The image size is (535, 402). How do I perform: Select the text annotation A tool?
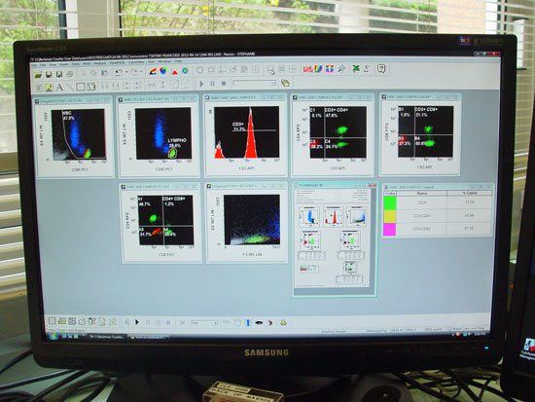(59, 88)
